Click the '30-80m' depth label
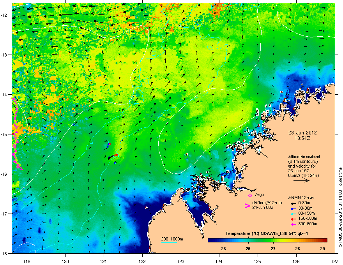Viewport: 343px width, 265px height. tap(305, 208)
